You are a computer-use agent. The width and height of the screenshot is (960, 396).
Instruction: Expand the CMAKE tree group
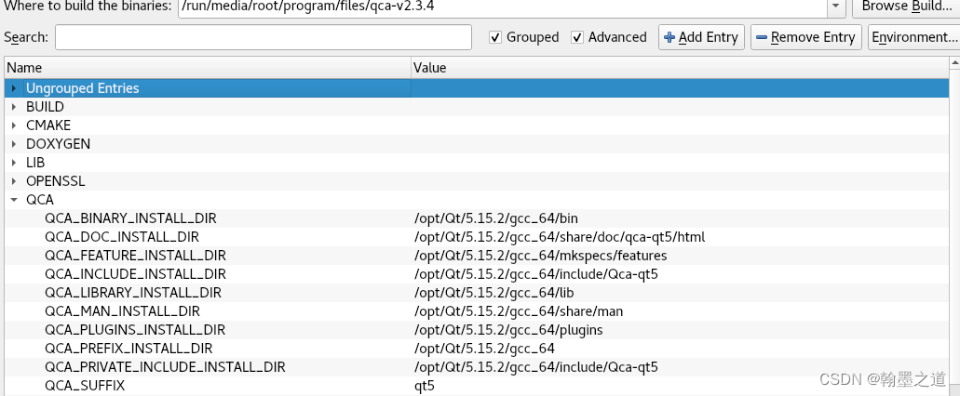(14, 125)
